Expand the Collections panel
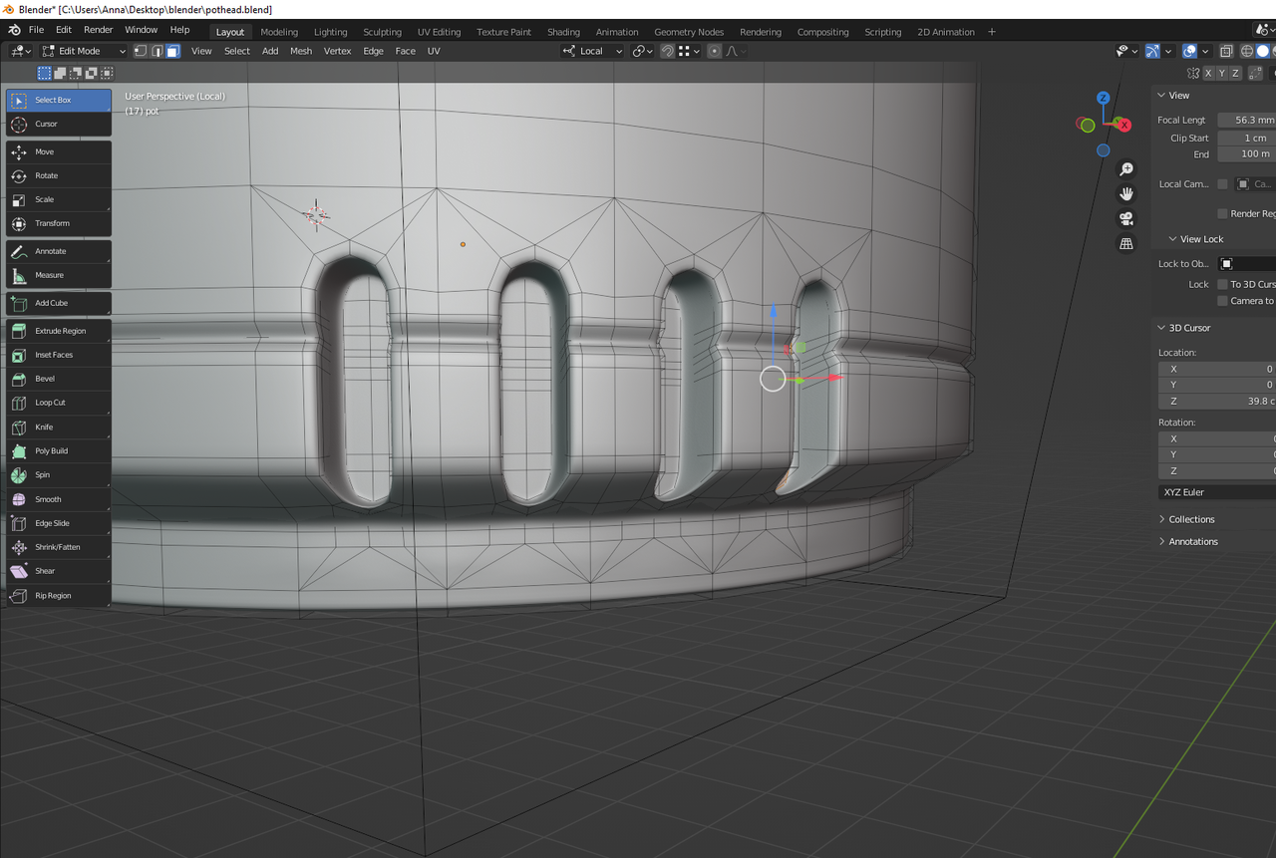1276x858 pixels. click(1191, 519)
